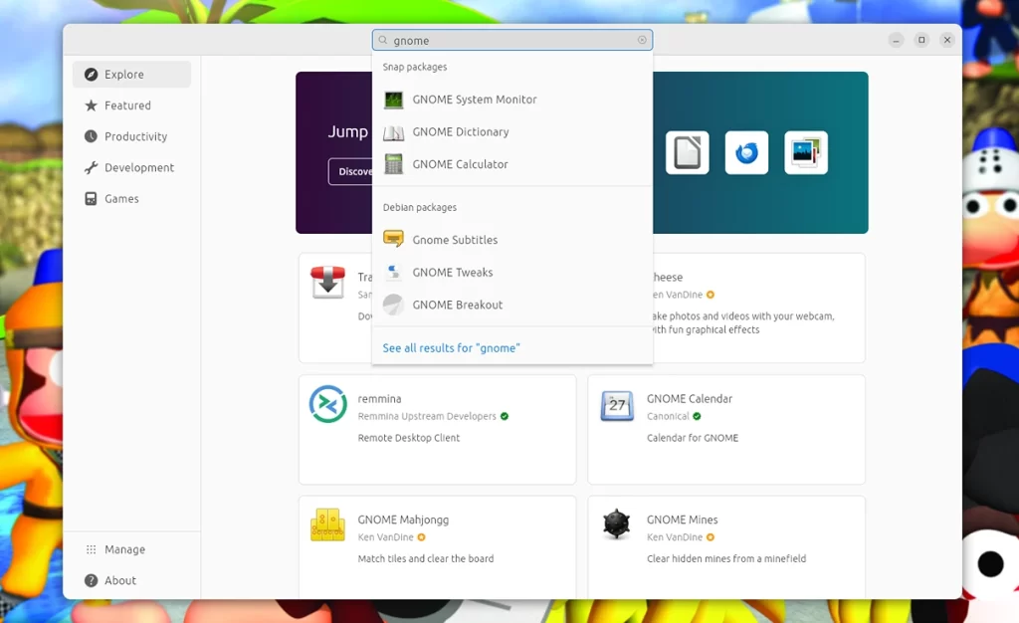
Task: Choose GNOME Calculator from search results
Action: point(512,164)
